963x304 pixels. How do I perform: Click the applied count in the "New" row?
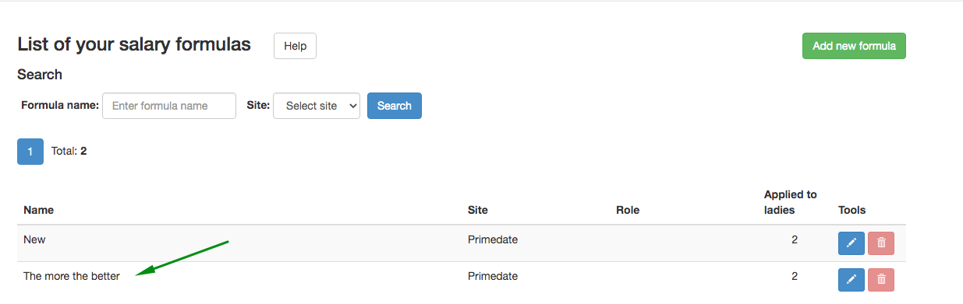[795, 239]
